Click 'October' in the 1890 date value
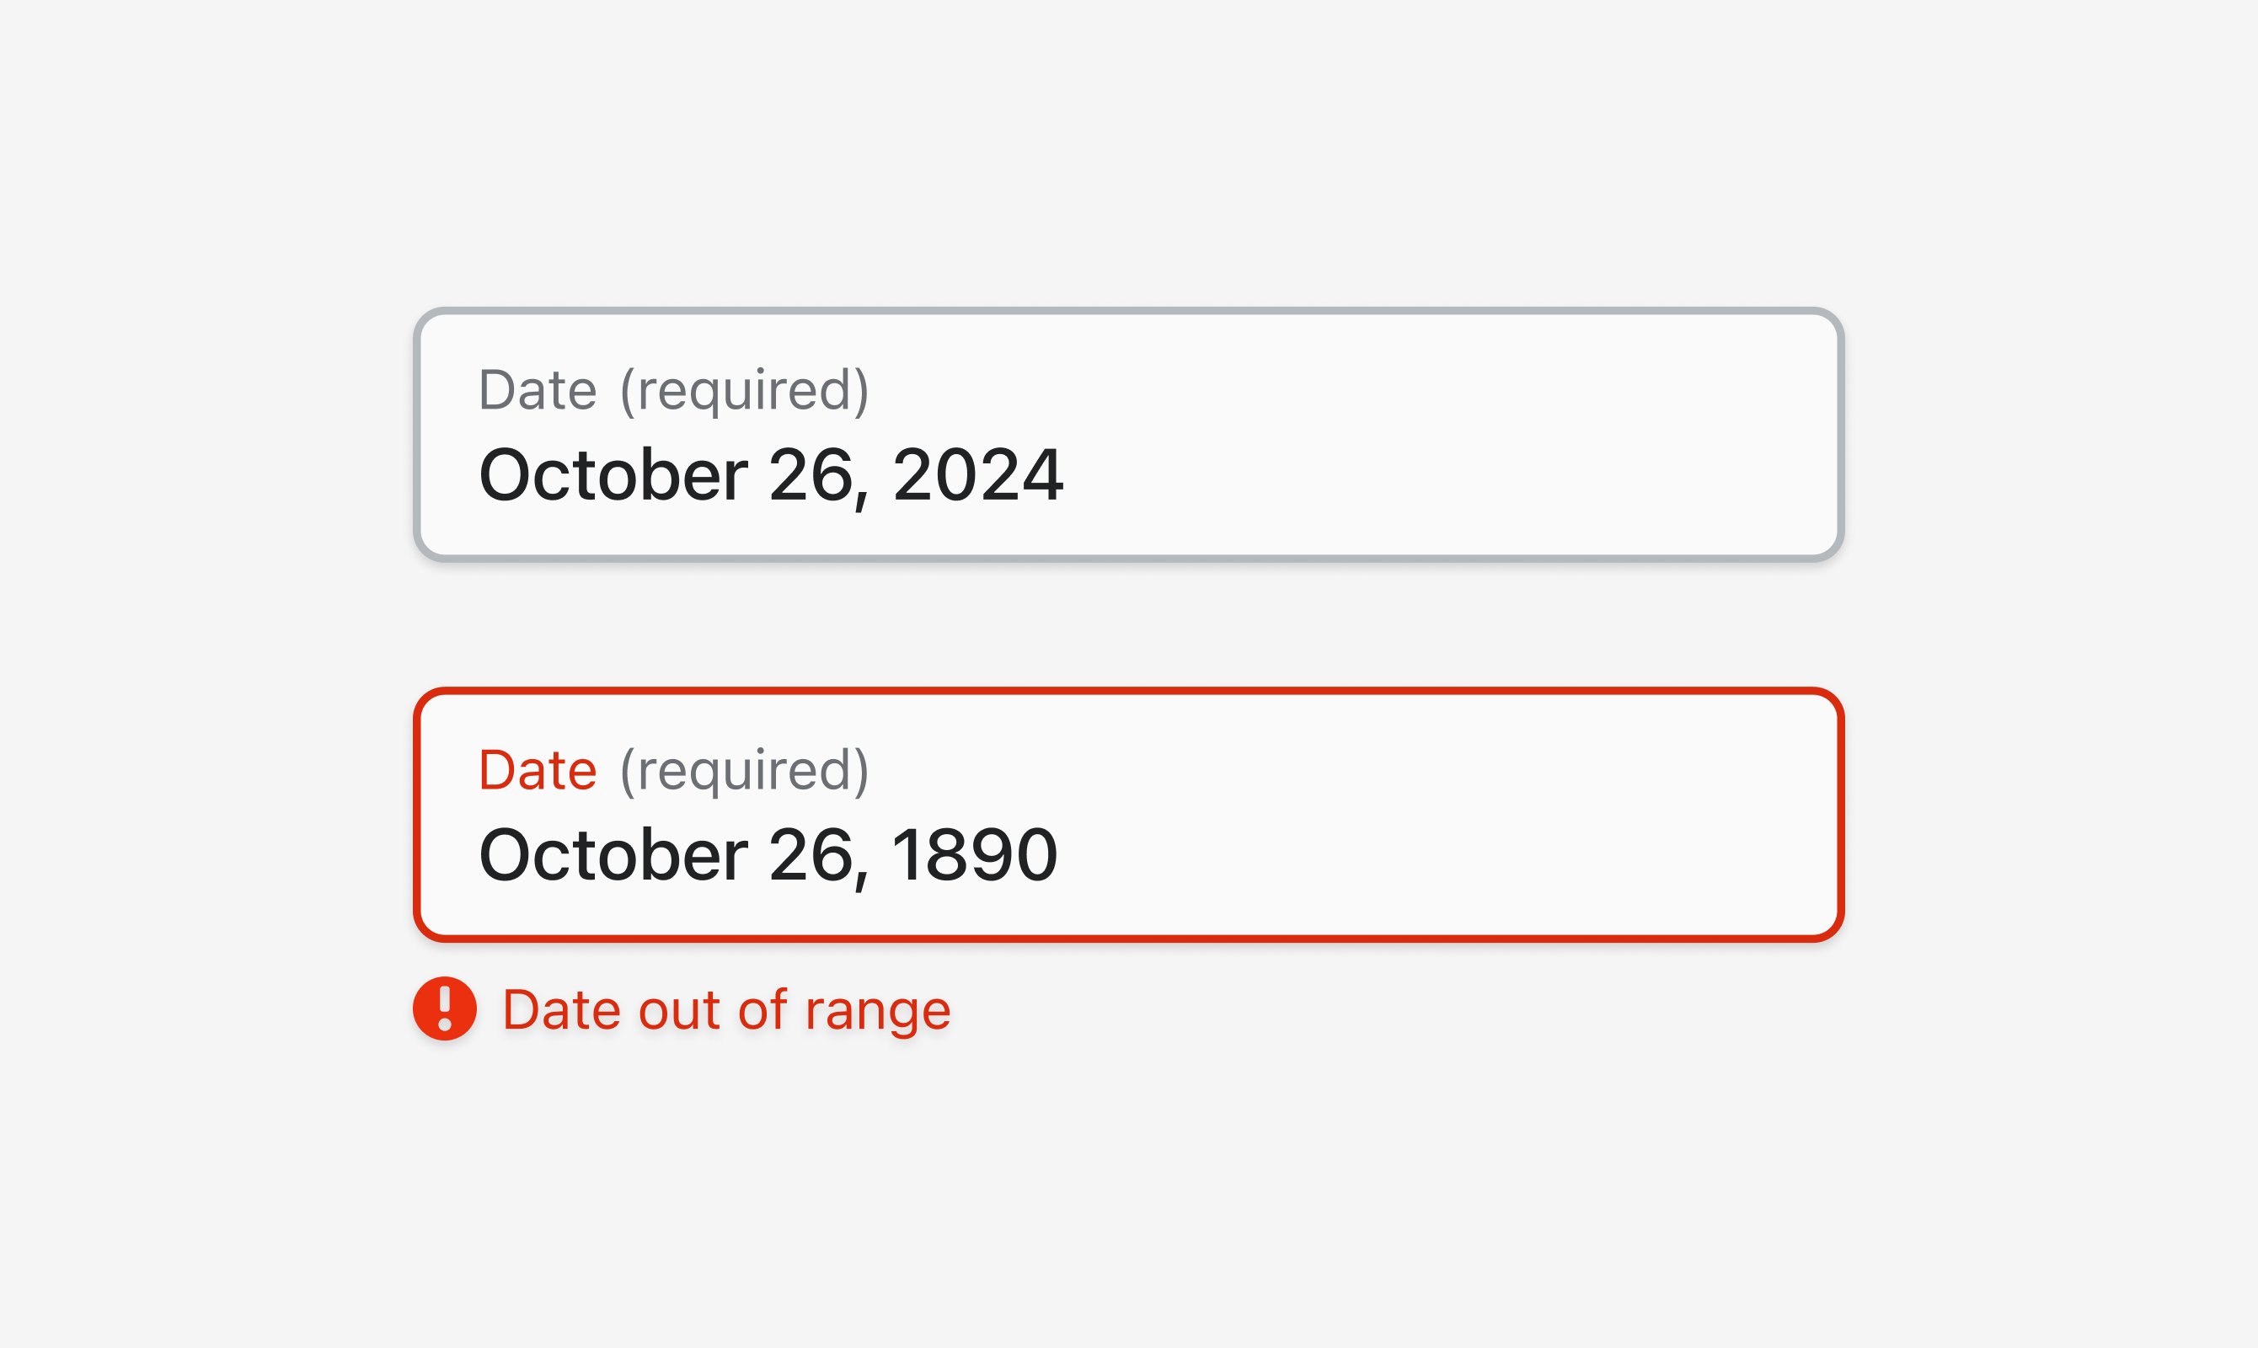The height and width of the screenshot is (1348, 2258). 613,855
